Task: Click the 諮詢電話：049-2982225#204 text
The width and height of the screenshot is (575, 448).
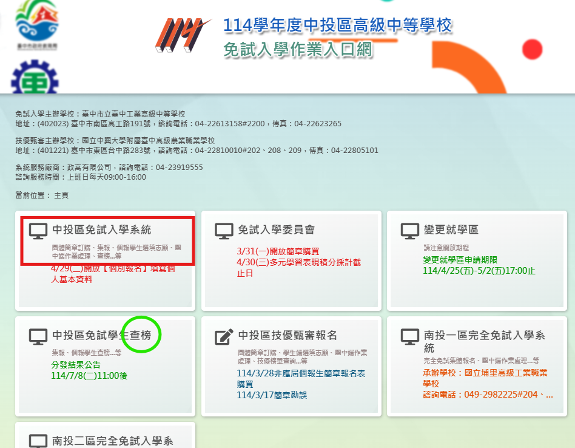Action: 480,395
